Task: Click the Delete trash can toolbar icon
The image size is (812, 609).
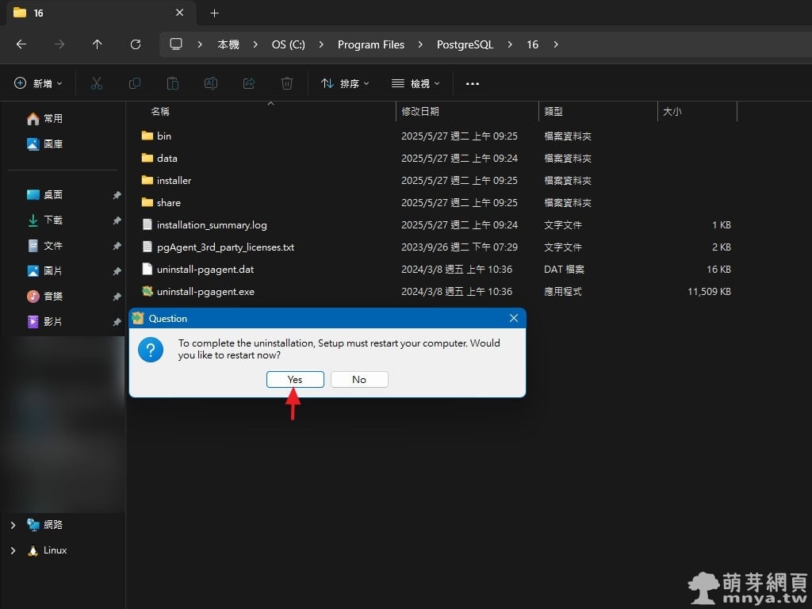Action: [287, 83]
